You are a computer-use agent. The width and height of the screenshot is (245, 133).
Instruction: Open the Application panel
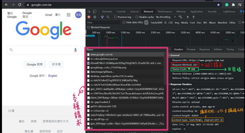pos(197,12)
